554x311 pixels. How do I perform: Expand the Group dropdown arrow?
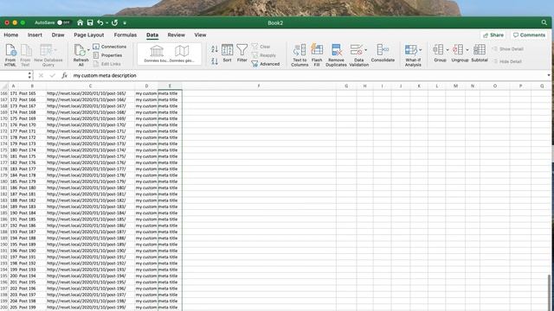tap(447, 50)
